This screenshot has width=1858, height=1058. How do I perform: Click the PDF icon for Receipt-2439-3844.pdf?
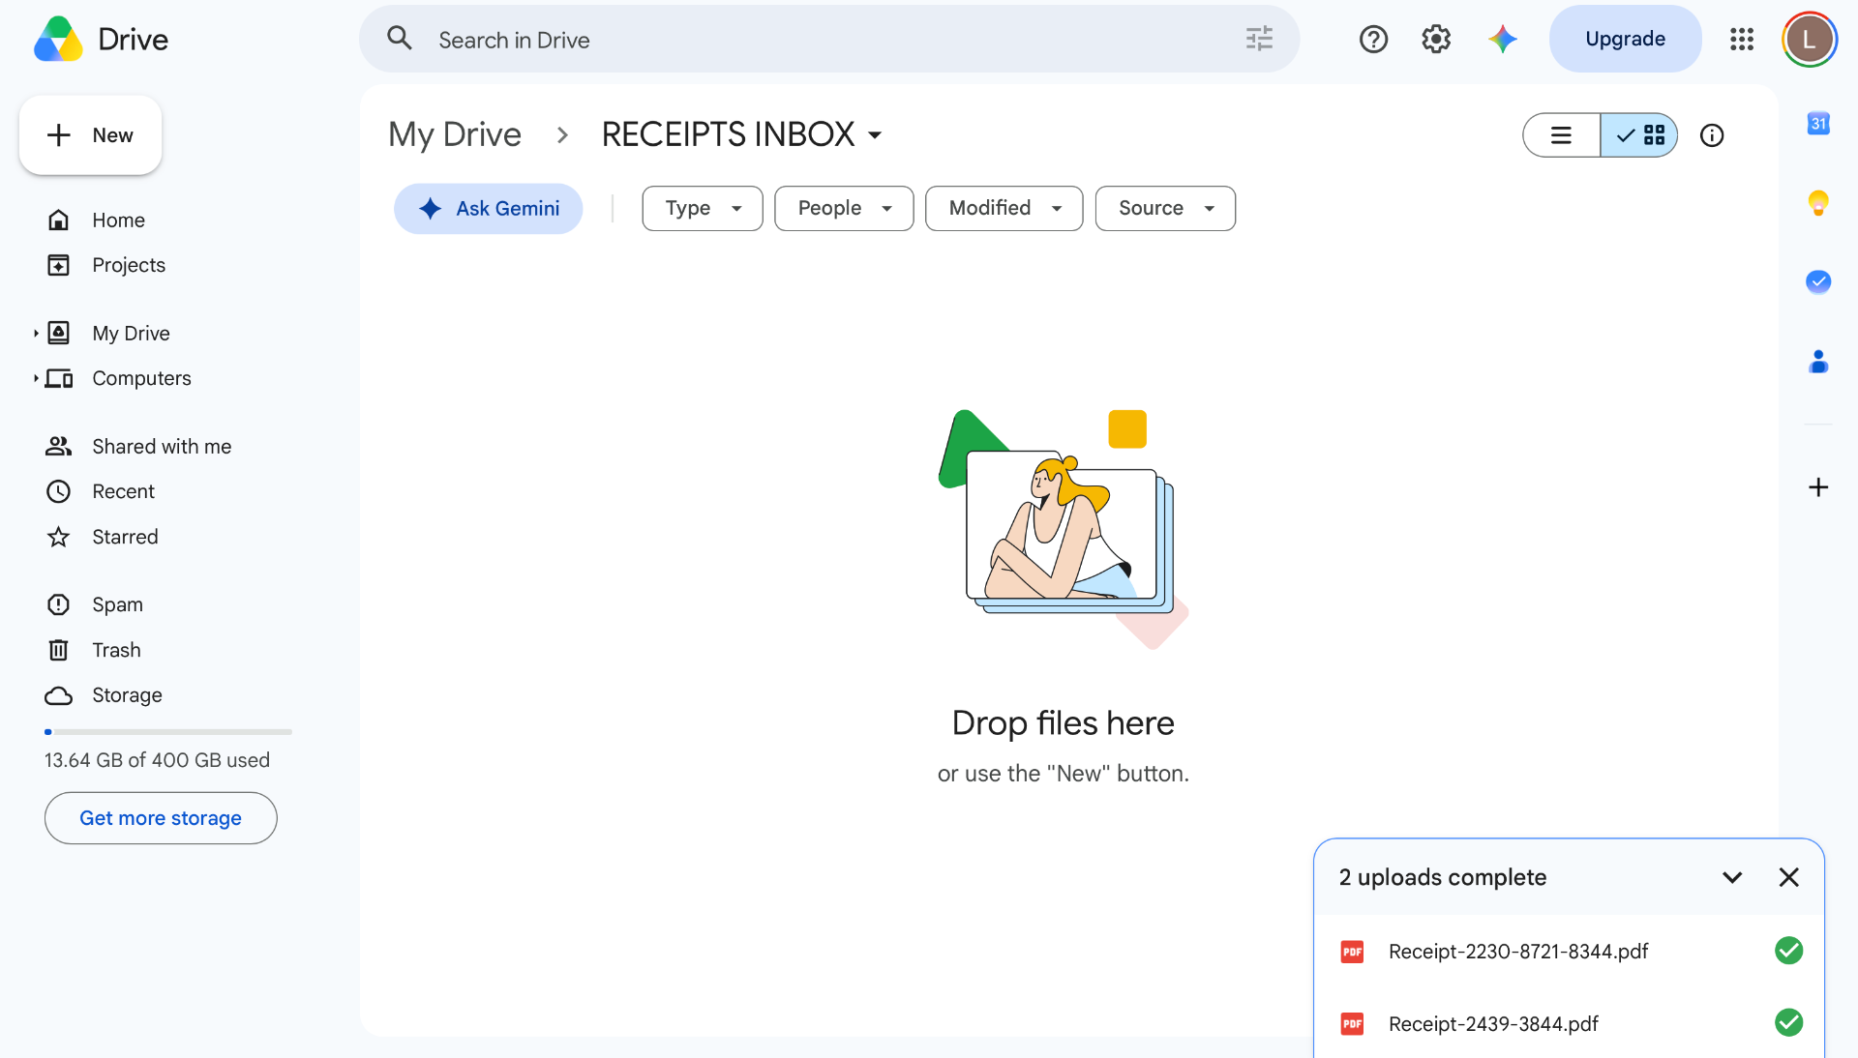pos(1352,1023)
